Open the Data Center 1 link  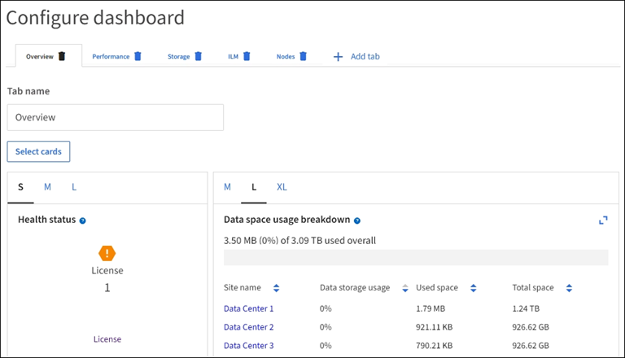point(248,308)
